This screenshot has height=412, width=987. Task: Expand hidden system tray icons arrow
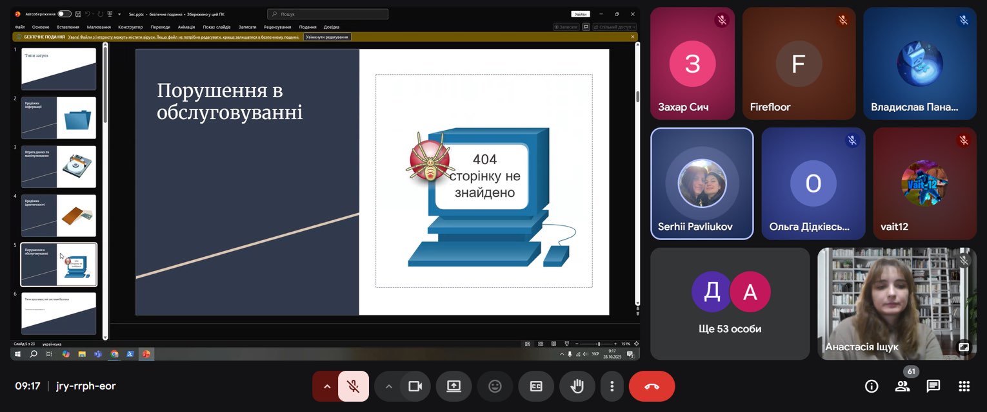(562, 354)
